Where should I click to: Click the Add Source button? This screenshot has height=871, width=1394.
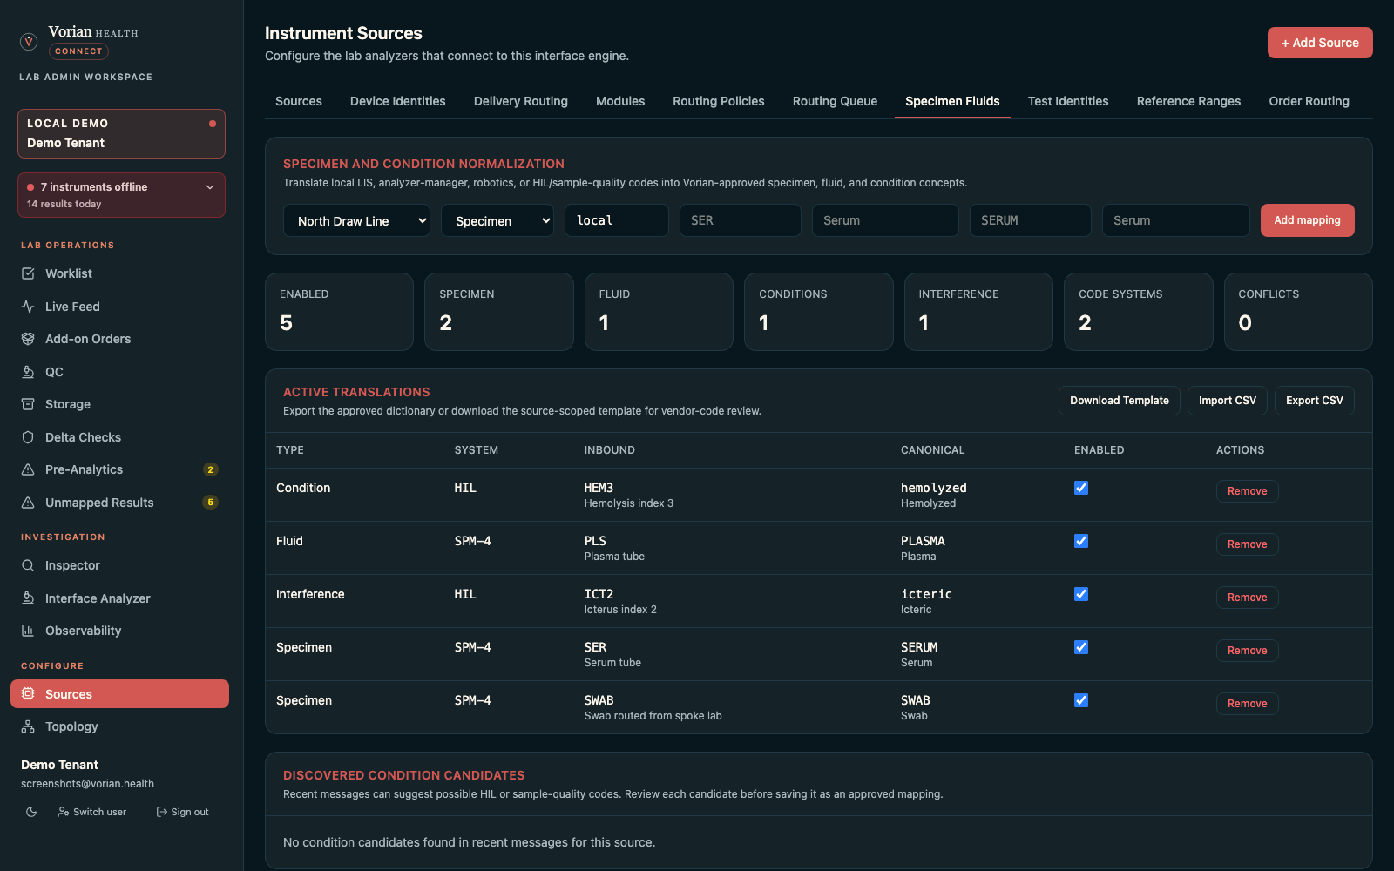(x=1320, y=43)
